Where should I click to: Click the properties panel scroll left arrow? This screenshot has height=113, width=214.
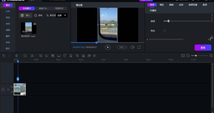click(x=147, y=40)
